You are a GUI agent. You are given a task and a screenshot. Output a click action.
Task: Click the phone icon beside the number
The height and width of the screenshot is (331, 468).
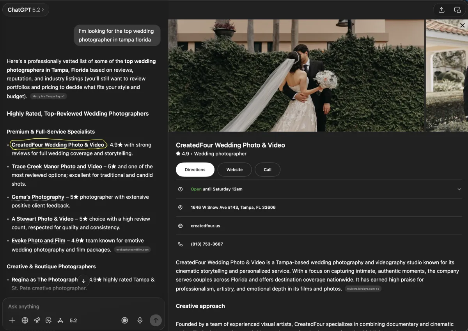point(180,244)
